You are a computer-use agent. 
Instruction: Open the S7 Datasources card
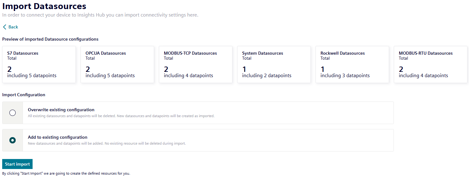coord(39,65)
